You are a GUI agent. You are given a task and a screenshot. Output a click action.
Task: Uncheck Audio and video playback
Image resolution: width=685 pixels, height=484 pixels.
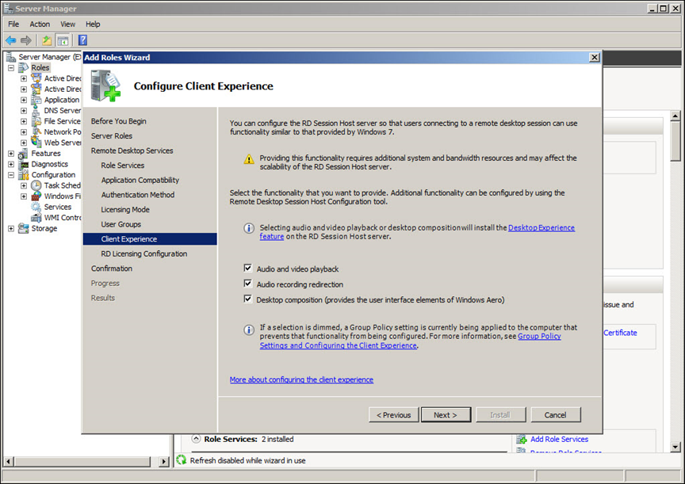pos(248,269)
